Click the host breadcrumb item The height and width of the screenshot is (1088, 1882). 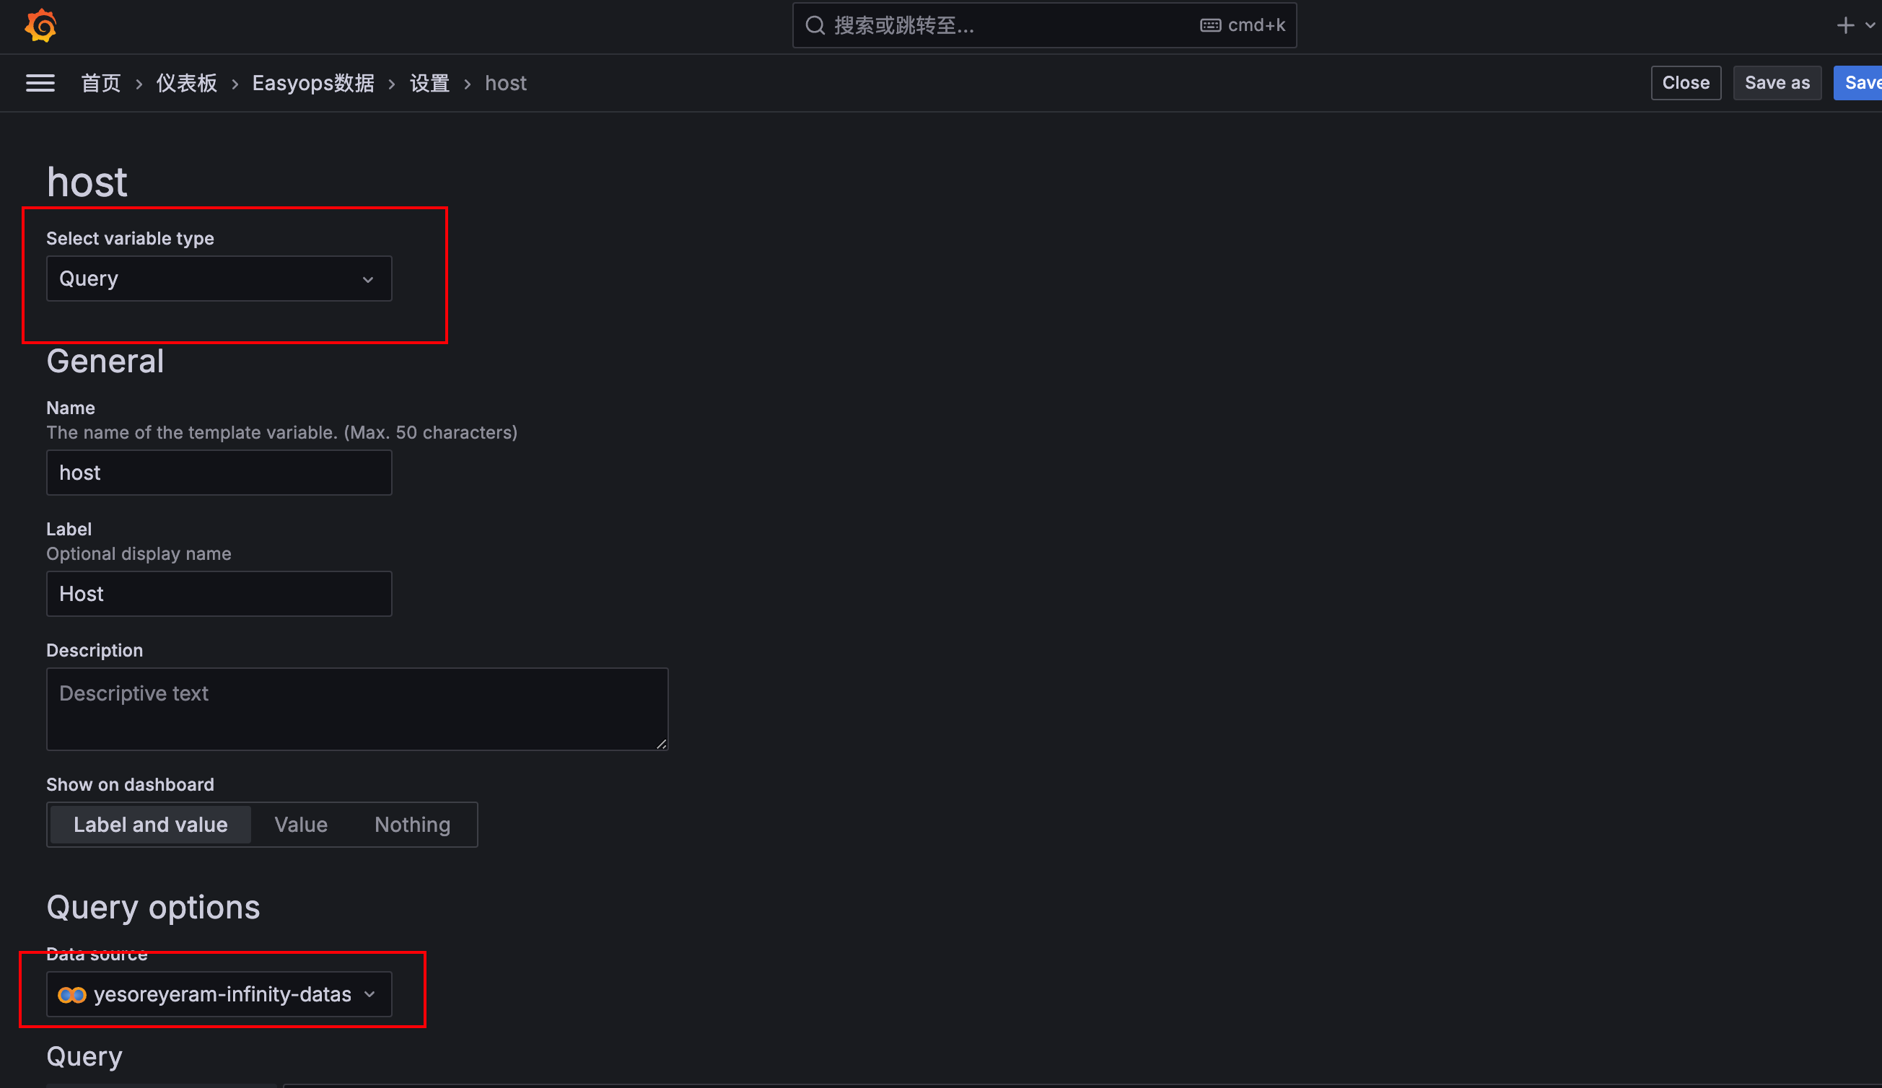point(506,83)
